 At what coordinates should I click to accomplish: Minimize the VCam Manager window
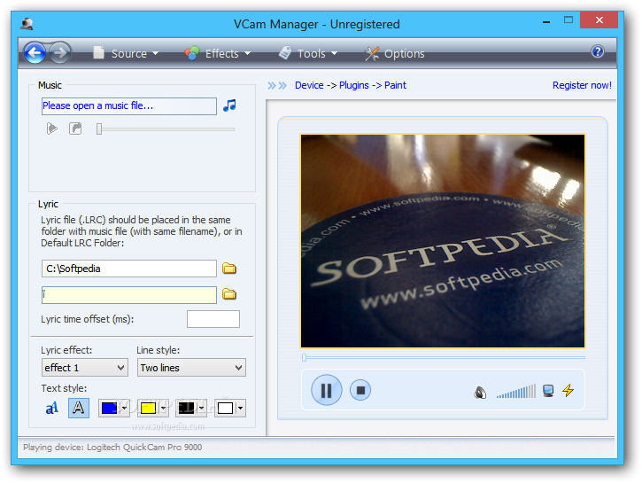coord(546,21)
